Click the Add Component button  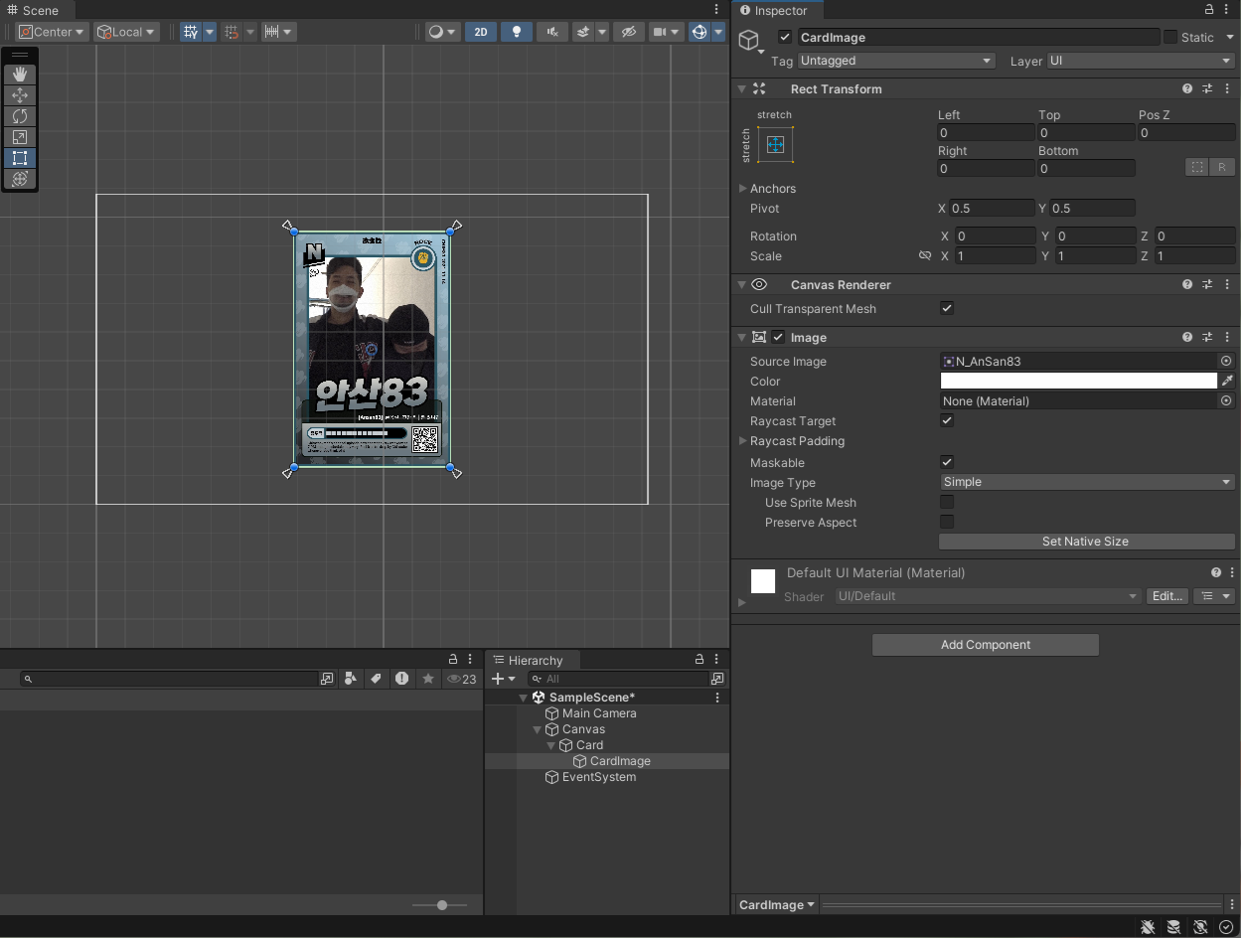(x=986, y=645)
